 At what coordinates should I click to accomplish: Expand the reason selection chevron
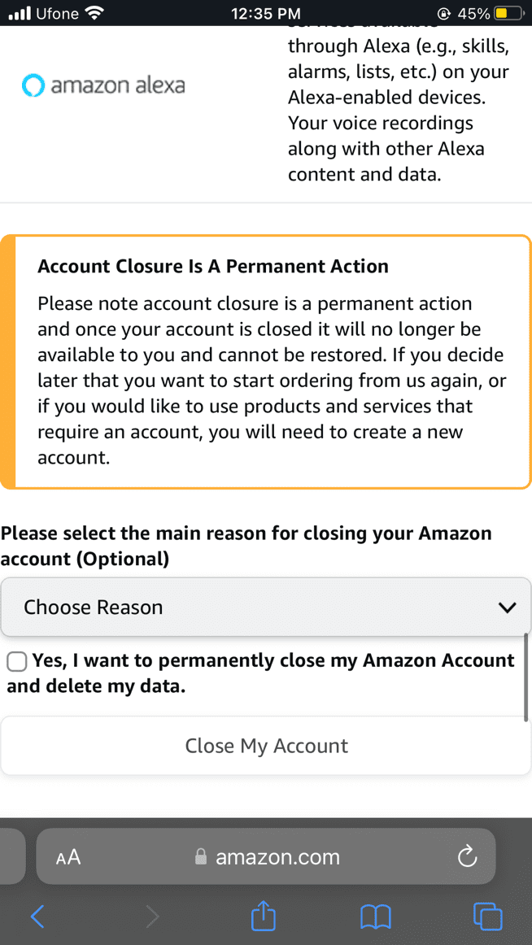(508, 607)
